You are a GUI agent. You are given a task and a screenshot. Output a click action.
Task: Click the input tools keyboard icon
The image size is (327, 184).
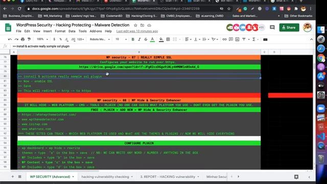coord(265,39)
